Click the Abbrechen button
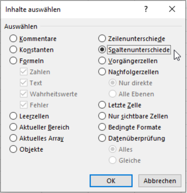This screenshot has height=193, width=187. pos(160,181)
